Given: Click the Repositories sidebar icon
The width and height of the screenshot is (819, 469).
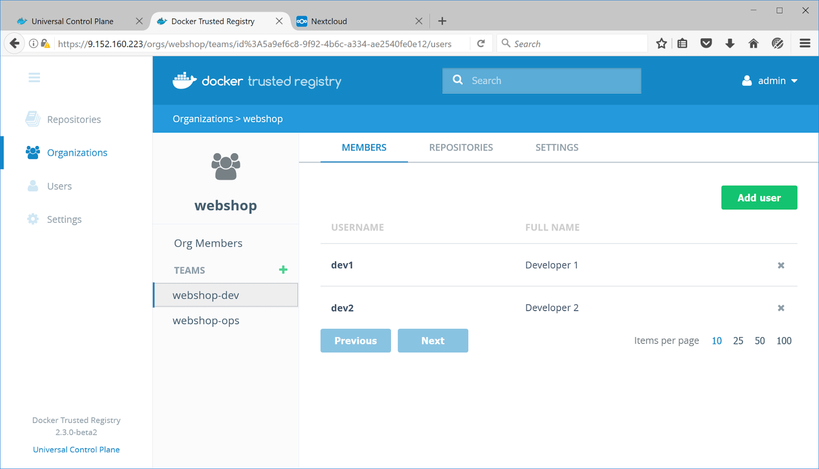Looking at the screenshot, I should point(33,119).
